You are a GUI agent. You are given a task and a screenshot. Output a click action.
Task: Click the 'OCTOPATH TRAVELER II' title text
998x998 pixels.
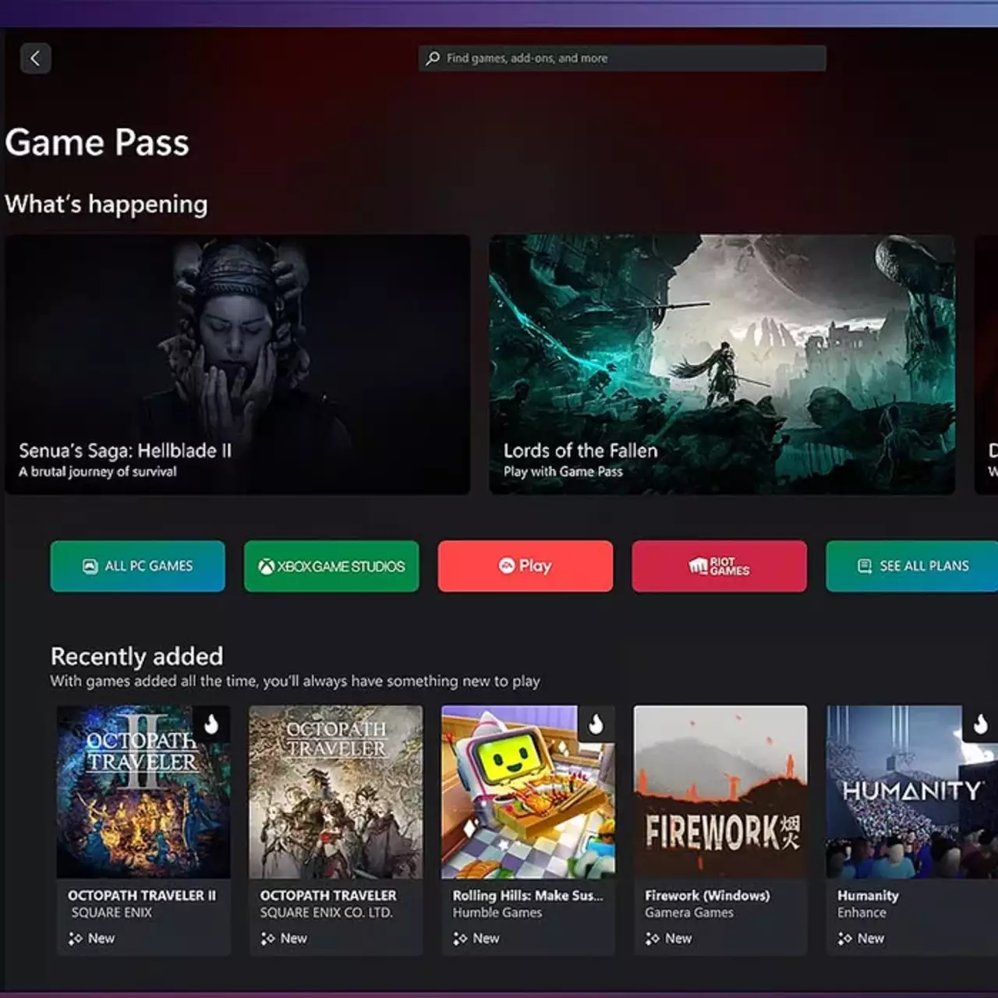tap(142, 896)
